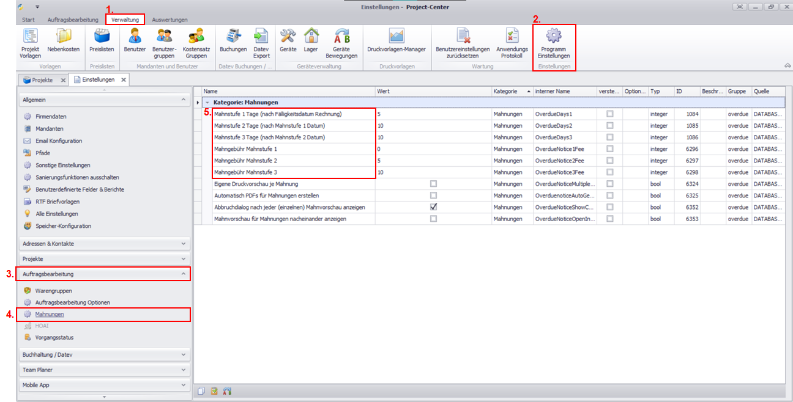
Task: Uncheck Abbruchdialog nach jeder Mahnvorschau anzeigen
Action: tap(434, 207)
